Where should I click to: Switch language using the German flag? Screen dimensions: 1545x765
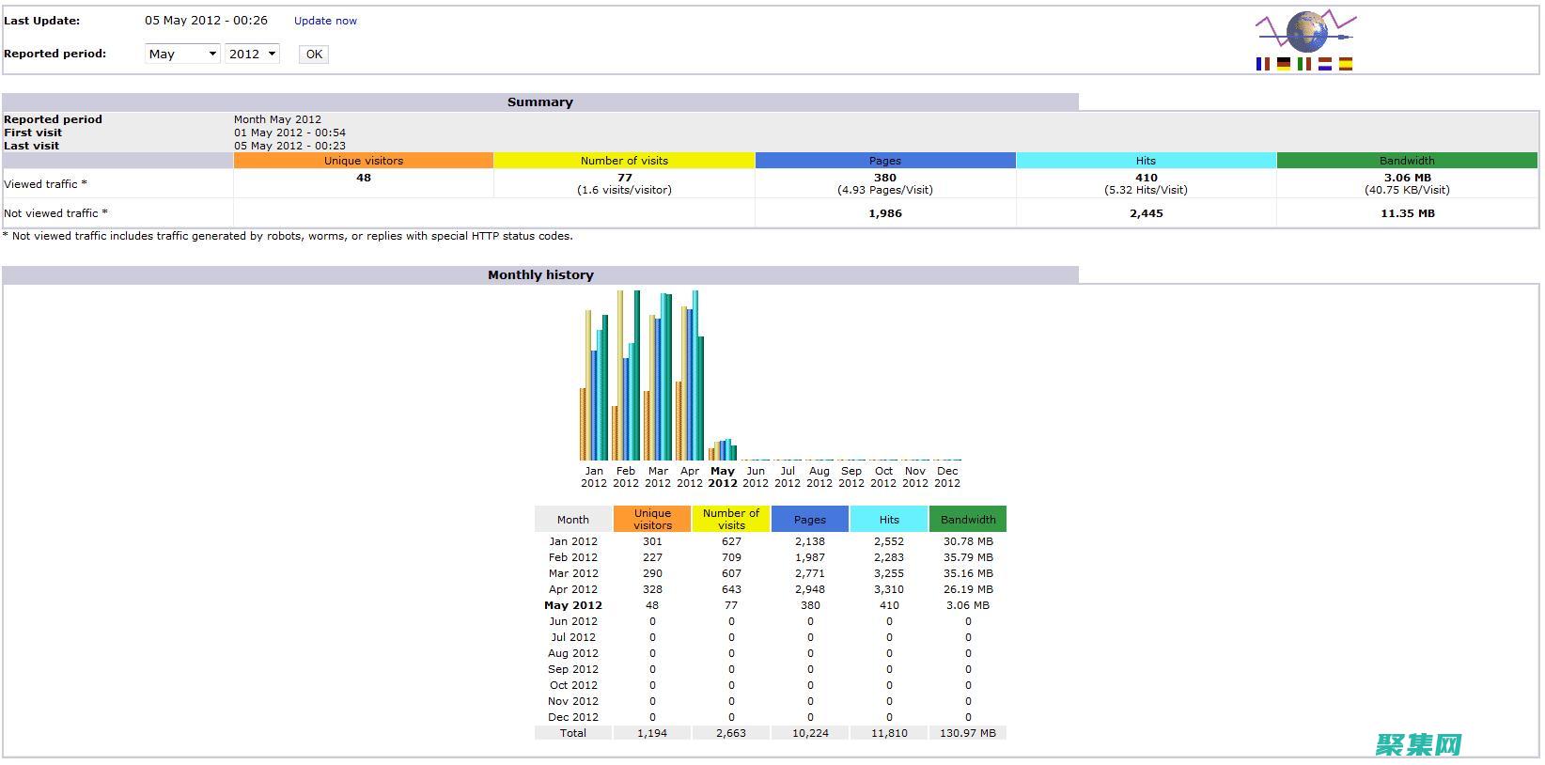[x=1283, y=64]
